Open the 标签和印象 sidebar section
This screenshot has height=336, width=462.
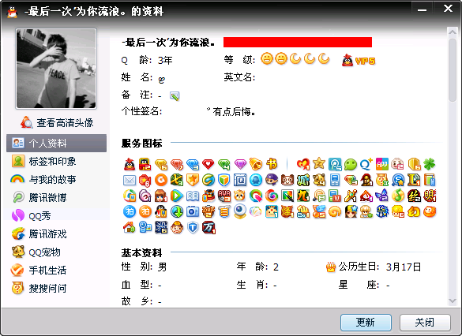click(56, 161)
